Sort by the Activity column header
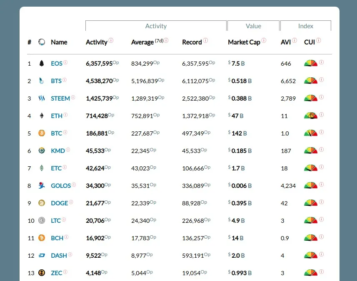This screenshot has height=281, width=357. coord(97,42)
